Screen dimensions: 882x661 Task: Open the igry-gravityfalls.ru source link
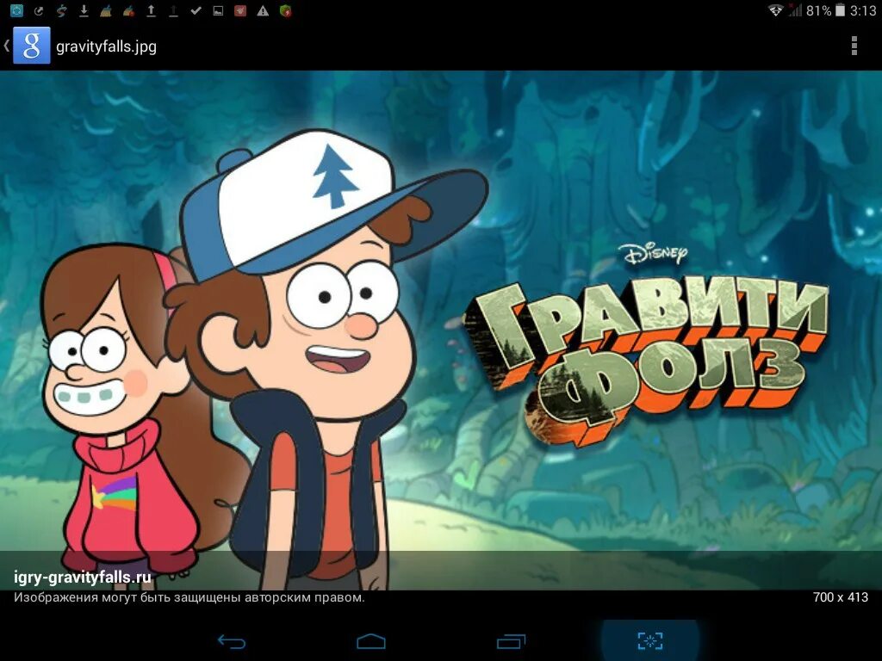coord(83,578)
